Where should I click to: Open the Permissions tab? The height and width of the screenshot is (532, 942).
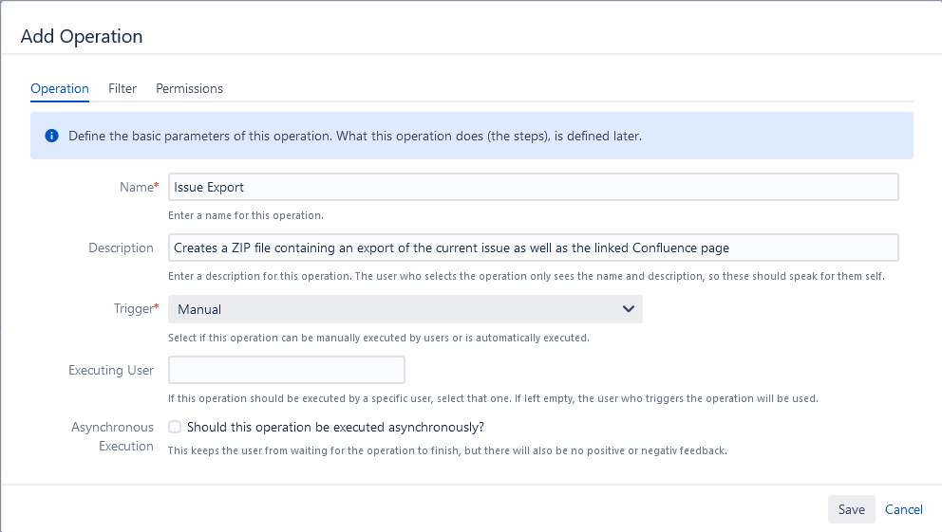(189, 88)
